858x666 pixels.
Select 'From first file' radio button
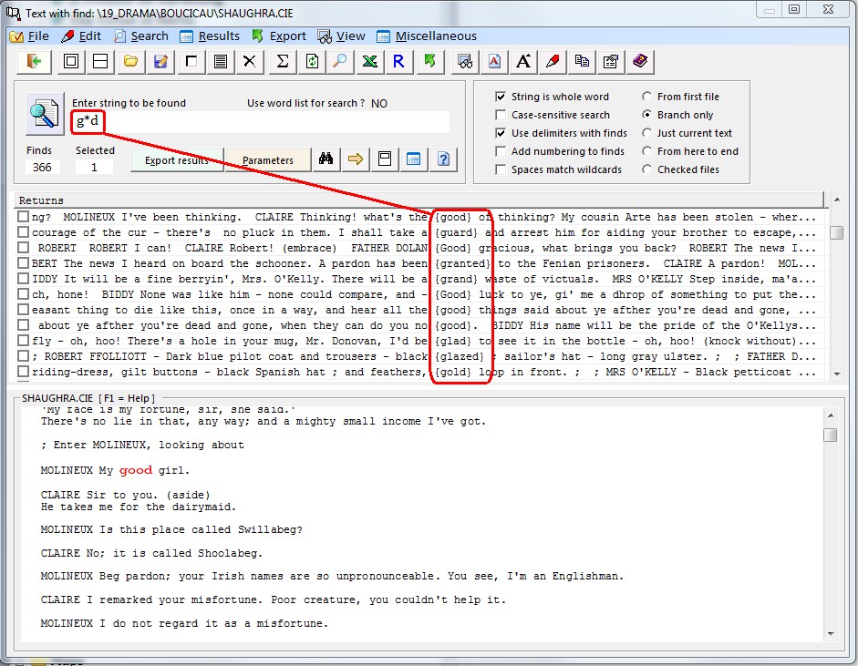pos(646,97)
